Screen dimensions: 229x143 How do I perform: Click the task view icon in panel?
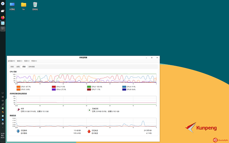click(x=3, y=11)
